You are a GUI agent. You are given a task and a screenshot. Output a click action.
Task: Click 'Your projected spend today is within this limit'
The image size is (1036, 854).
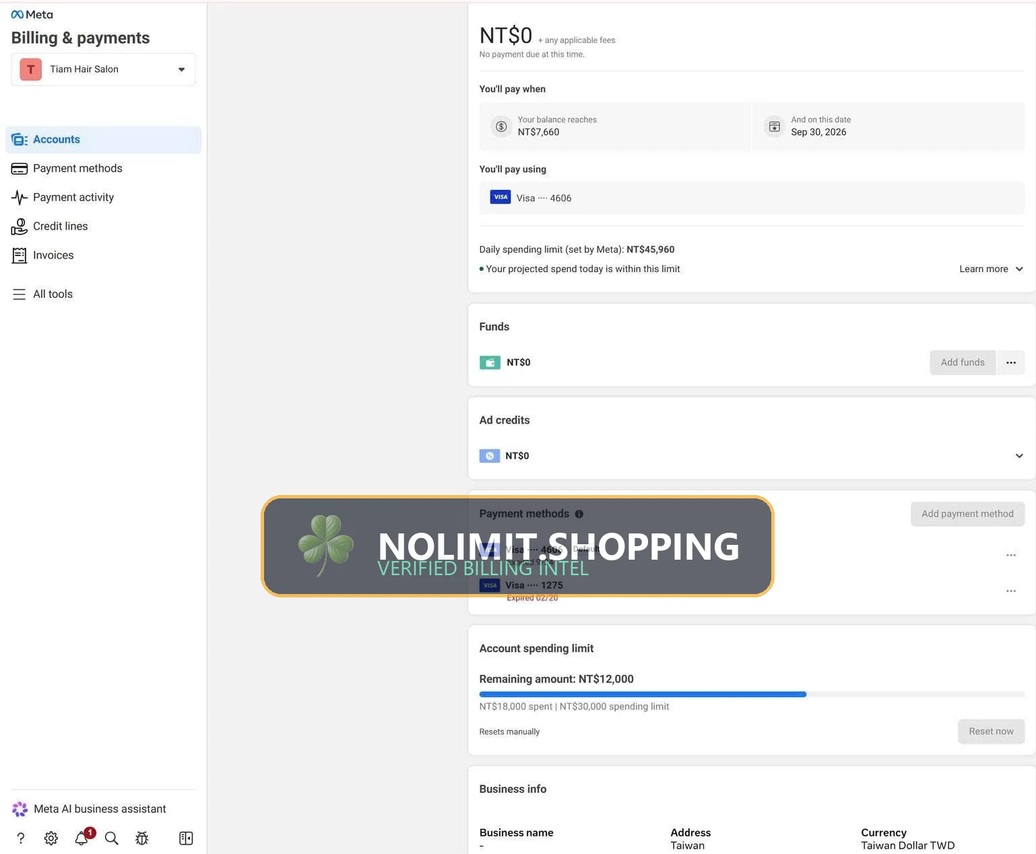pyautogui.click(x=583, y=269)
